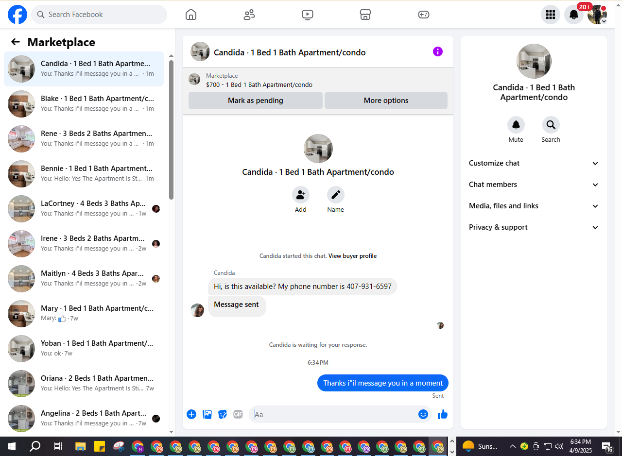Viewport: 622px width, 456px height.
Task: Open more actions with the plus icon
Action: 191,414
